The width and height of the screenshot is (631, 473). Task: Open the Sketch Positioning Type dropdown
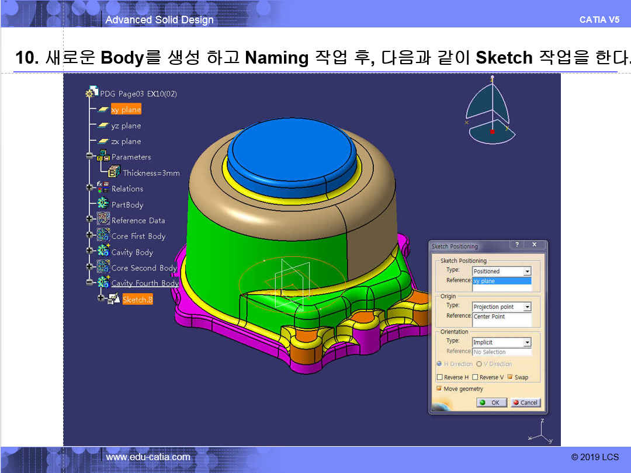click(527, 272)
